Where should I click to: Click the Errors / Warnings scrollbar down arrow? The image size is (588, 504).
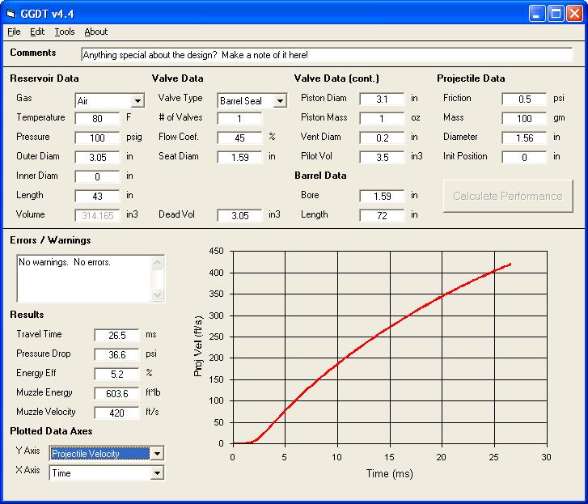[x=158, y=295]
